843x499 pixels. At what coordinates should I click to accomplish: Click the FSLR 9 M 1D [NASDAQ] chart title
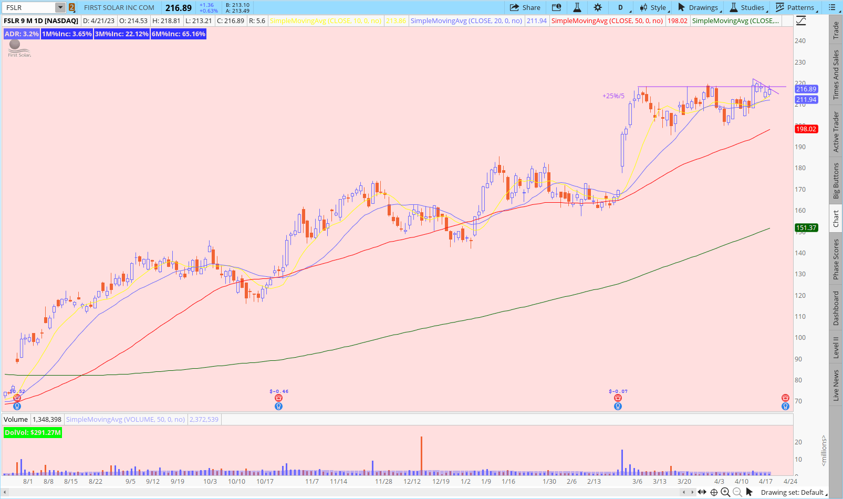[x=41, y=21]
